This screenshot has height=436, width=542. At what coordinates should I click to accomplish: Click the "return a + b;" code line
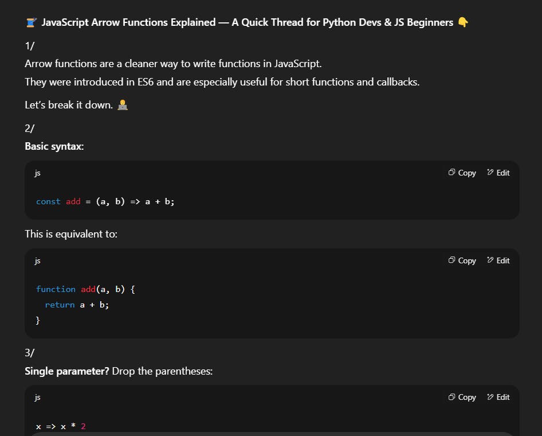77,305
